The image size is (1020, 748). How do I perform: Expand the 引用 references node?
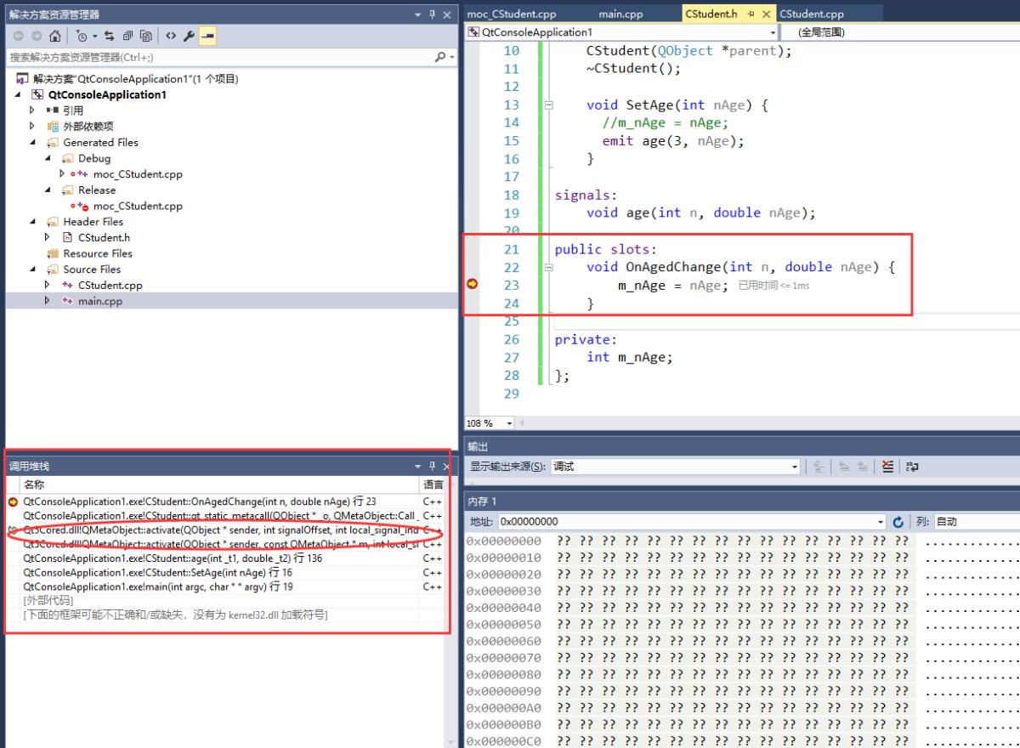pos(33,110)
